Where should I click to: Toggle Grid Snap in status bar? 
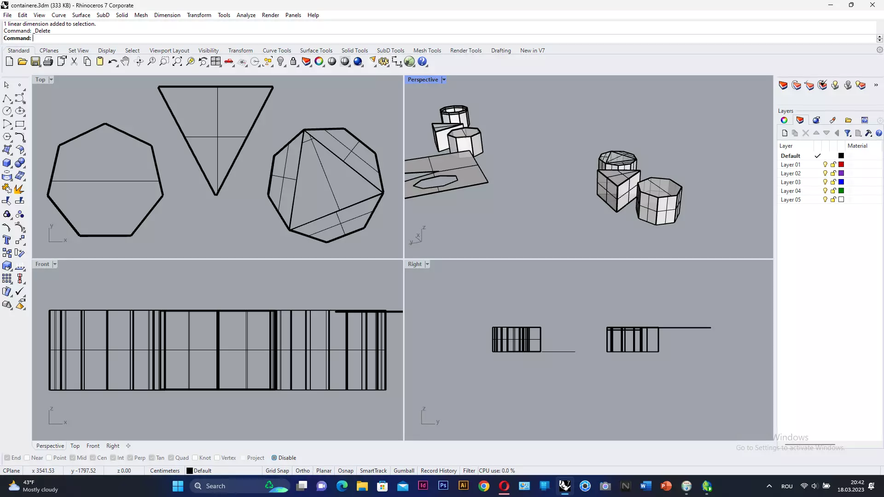point(277,471)
